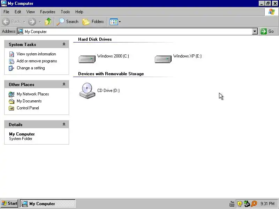Viewport: 279px width, 209px height.
Task: Click the Back arrow button
Action: [6, 22]
